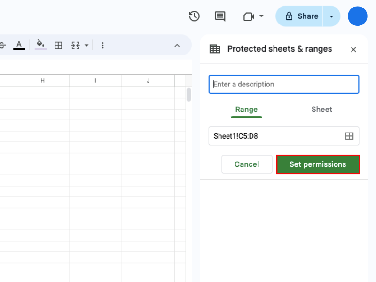The width and height of the screenshot is (376, 282).
Task: Click the select data range grid icon
Action: [x=349, y=136]
